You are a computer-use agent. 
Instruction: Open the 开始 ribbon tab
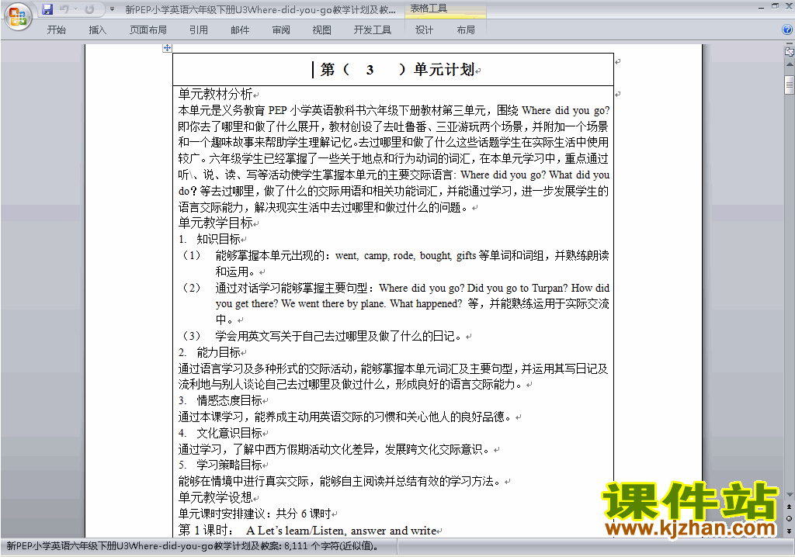pos(56,30)
